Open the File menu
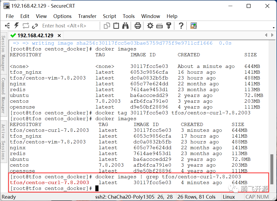 tap(10, 16)
